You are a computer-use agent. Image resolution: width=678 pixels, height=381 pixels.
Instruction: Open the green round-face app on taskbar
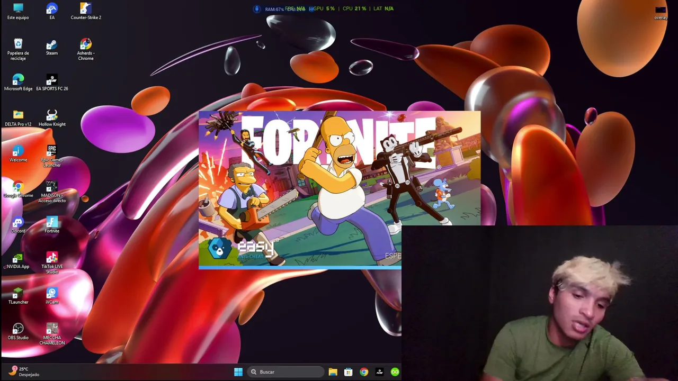tap(395, 372)
